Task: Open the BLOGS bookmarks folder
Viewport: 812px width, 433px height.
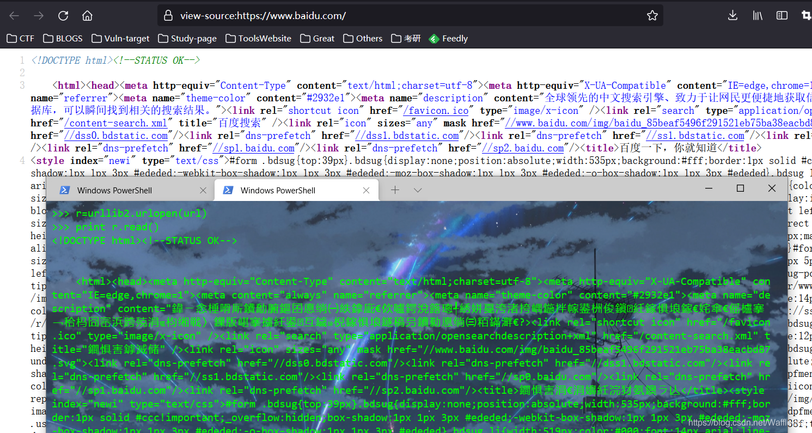Action: [63, 39]
